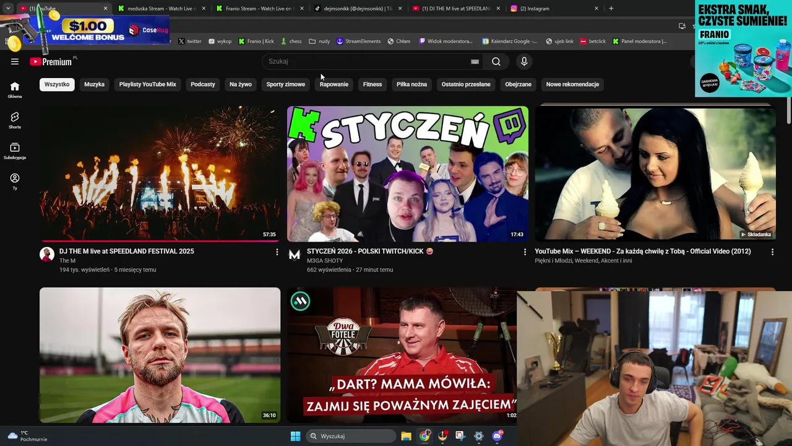Open Franio | Kick bookmark
Image resolution: width=792 pixels, height=446 pixels.
point(256,41)
